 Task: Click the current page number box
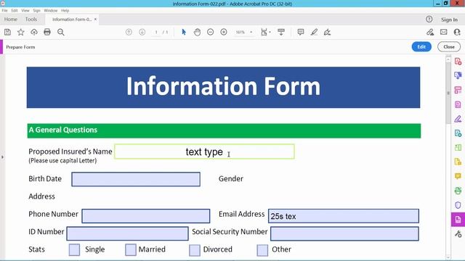point(156,32)
